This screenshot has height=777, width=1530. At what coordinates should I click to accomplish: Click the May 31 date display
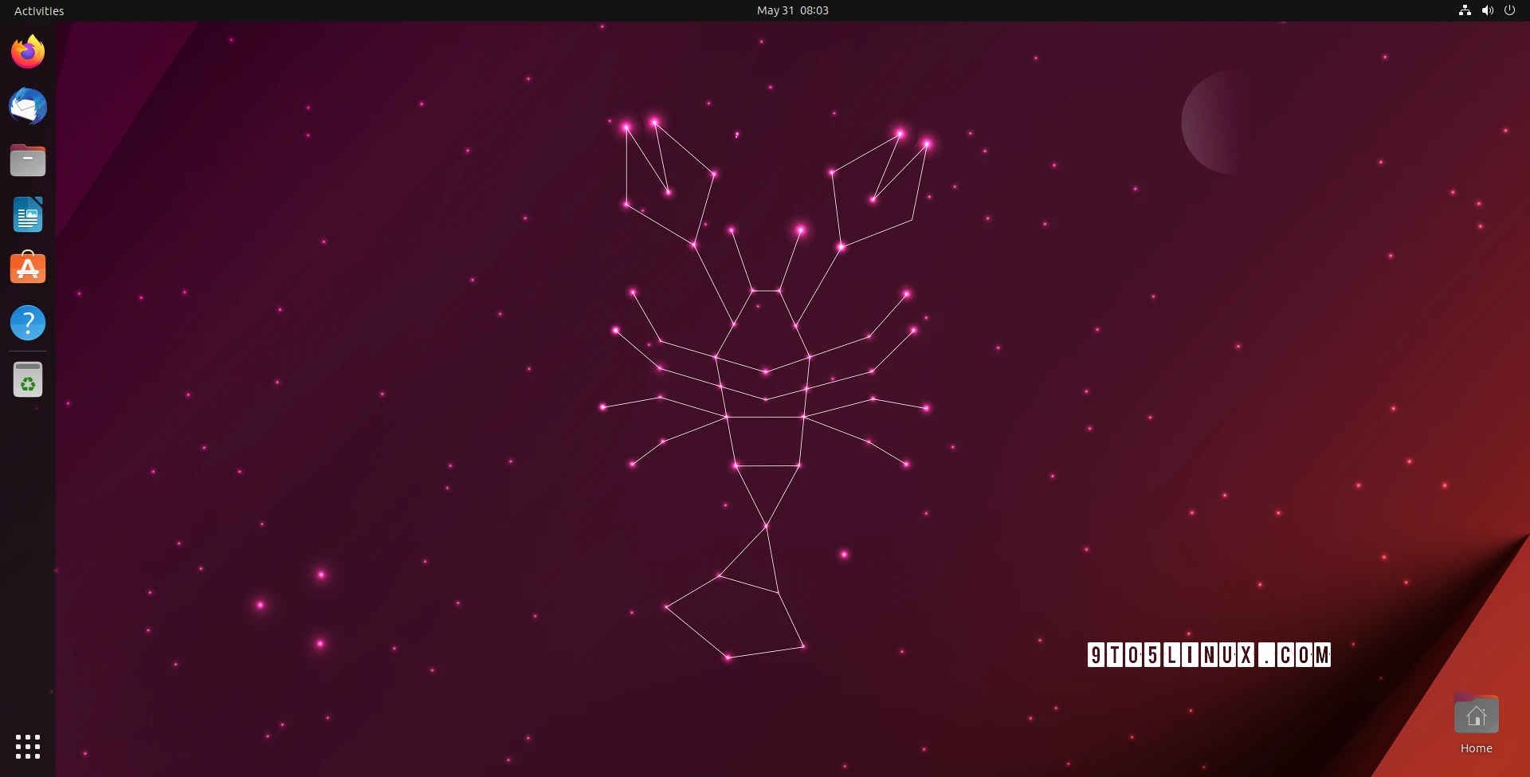pyautogui.click(x=774, y=10)
